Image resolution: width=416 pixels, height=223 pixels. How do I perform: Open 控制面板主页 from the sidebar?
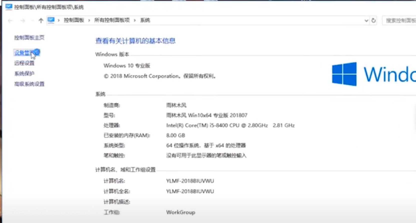click(x=29, y=37)
